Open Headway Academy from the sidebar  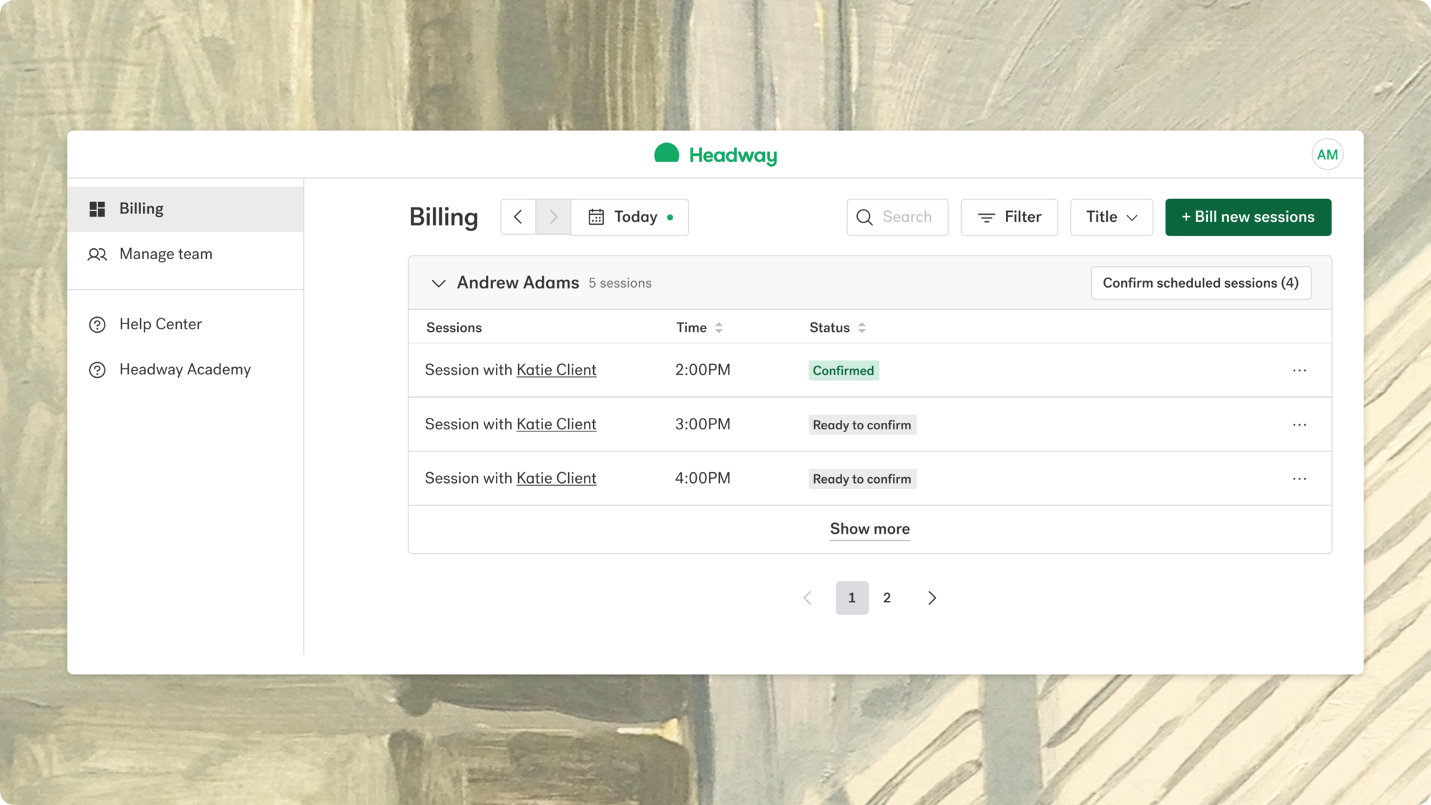tap(185, 369)
